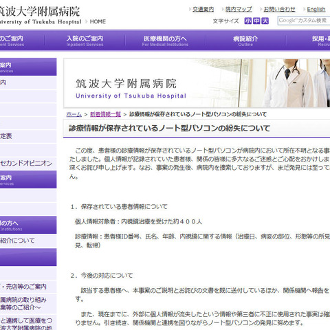Click the section heading 1. 保存されている患者情報について
Image resolution: width=330 pixels, height=330 pixels.
[x=119, y=207]
